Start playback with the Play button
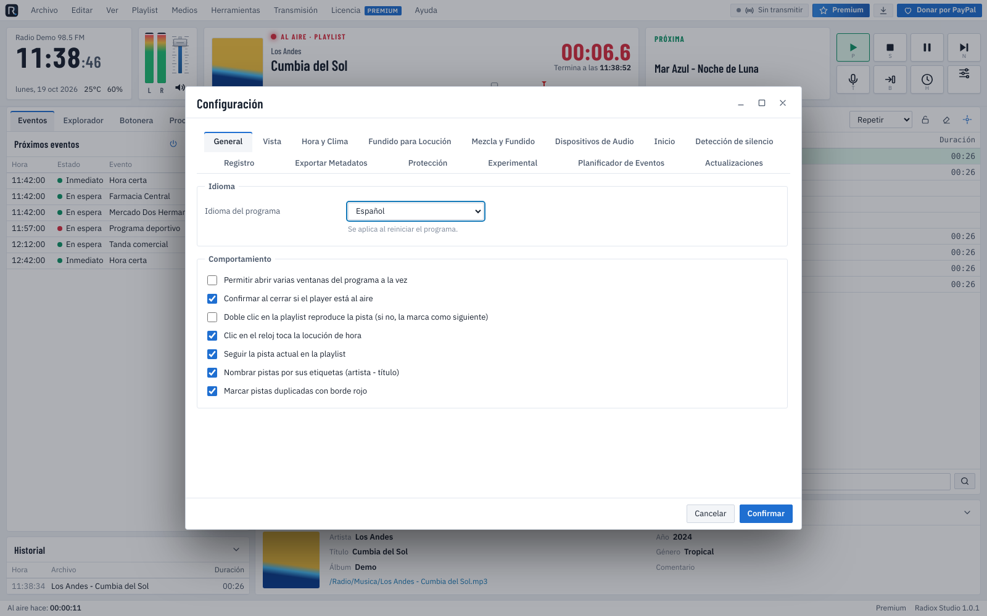 pos(853,47)
